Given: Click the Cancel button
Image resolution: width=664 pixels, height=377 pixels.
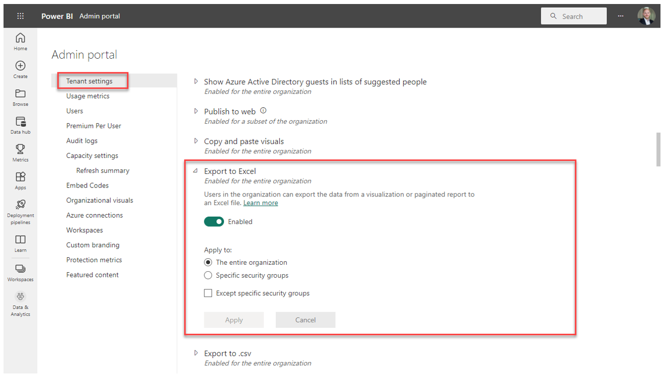Looking at the screenshot, I should (x=305, y=320).
